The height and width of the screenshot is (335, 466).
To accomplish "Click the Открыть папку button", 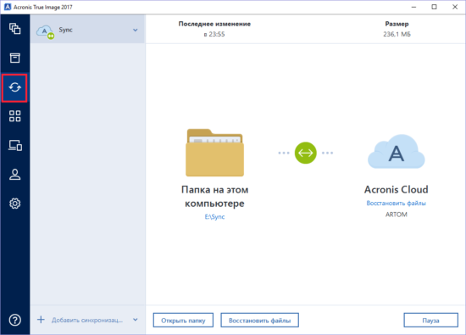I will tap(183, 321).
